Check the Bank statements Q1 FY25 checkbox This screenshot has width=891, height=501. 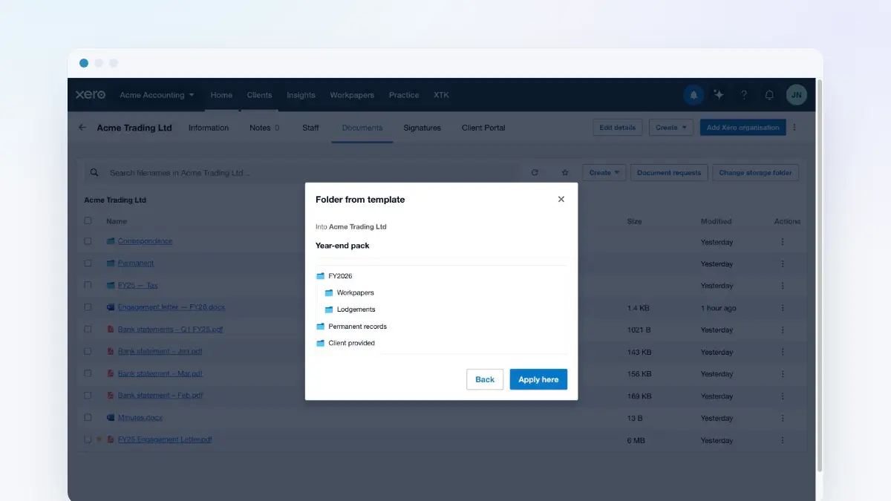88,329
